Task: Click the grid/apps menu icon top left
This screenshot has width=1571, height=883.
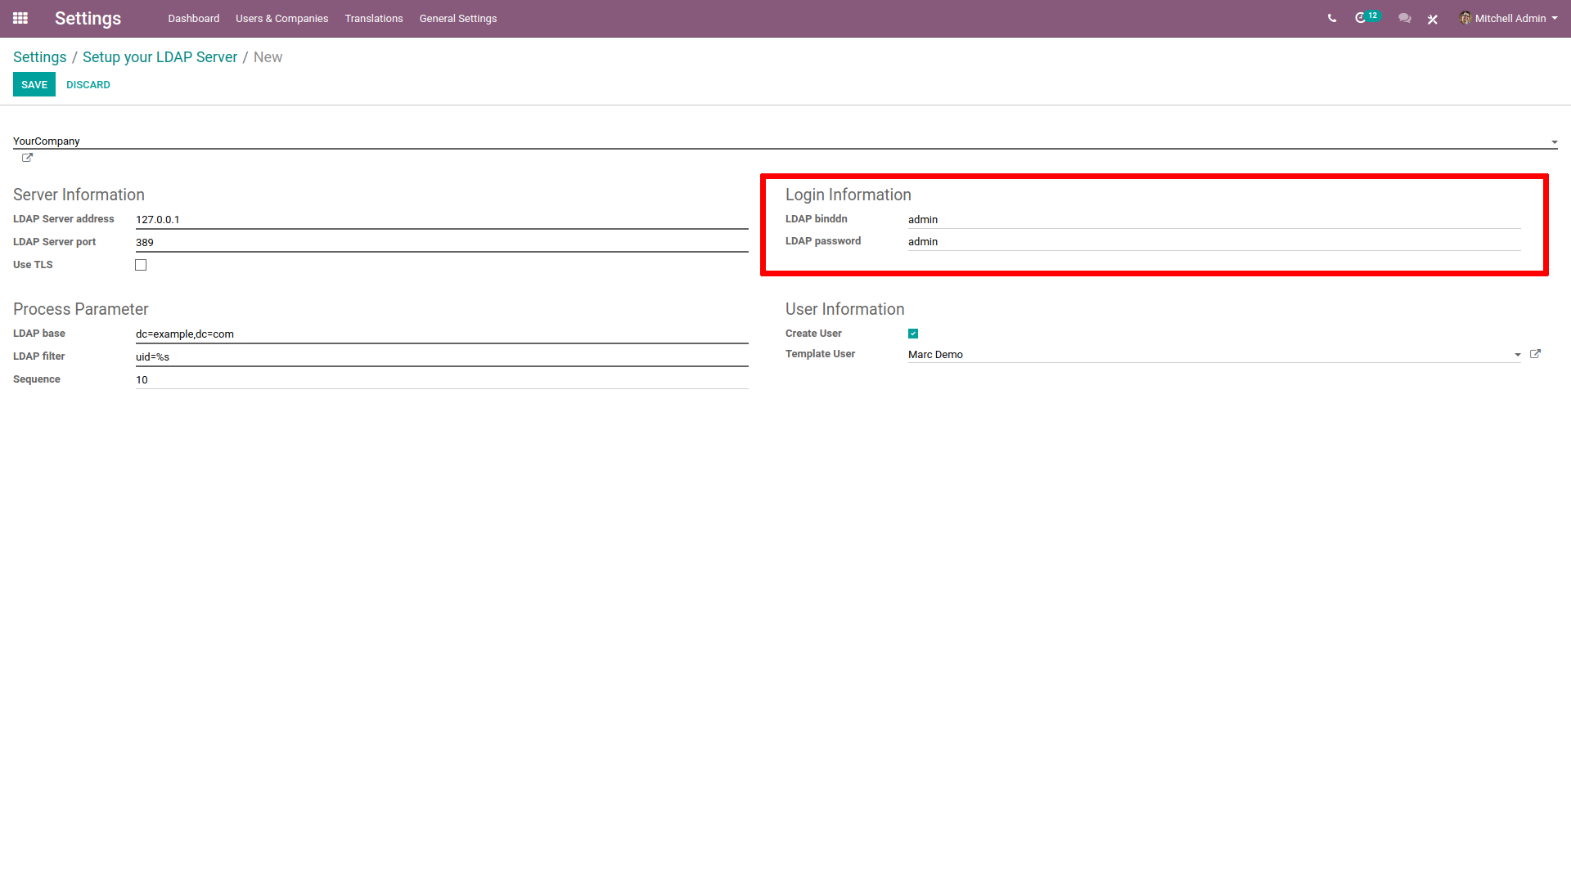Action: [x=20, y=18]
